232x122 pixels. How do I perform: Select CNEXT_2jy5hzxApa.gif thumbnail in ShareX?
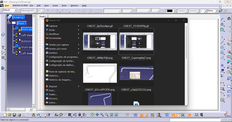coord(100,41)
